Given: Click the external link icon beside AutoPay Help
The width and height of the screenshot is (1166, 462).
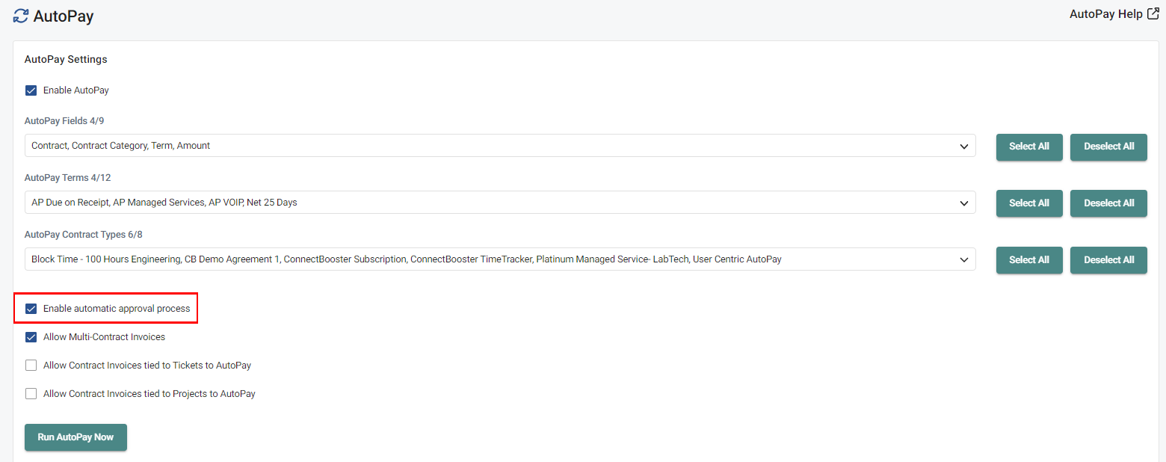Looking at the screenshot, I should 1153,13.
